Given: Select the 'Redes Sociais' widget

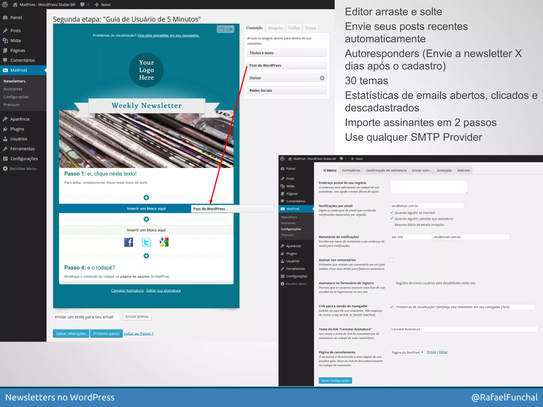Looking at the screenshot, I should click(x=287, y=90).
